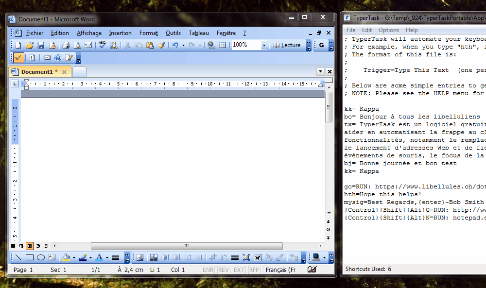Click the Lecture reading mode button
The image size is (486, 288).
pos(287,46)
